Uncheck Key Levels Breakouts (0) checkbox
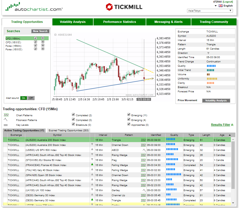241x208 pixels. (x=73, y=124)
